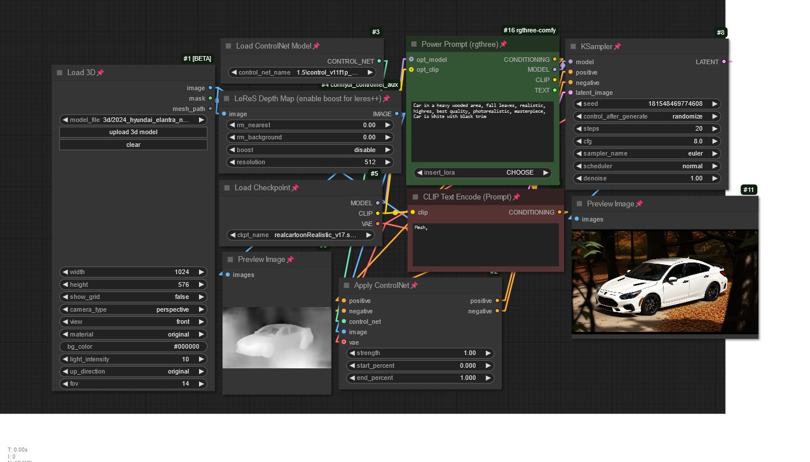The width and height of the screenshot is (810, 462).
Task: Click pin icon on car Preview Image node
Action: (x=639, y=204)
